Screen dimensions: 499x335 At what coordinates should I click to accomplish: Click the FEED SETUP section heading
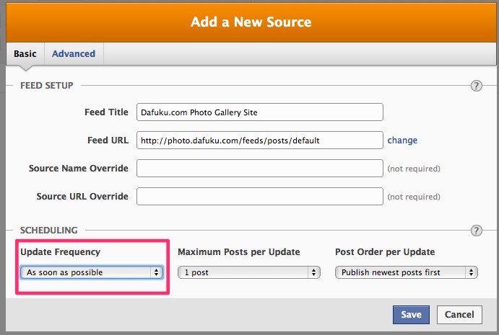pos(46,86)
